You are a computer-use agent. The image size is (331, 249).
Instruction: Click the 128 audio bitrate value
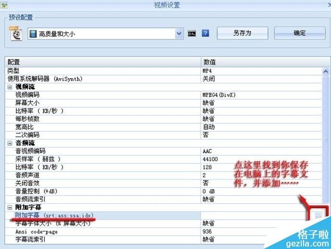coord(261,167)
